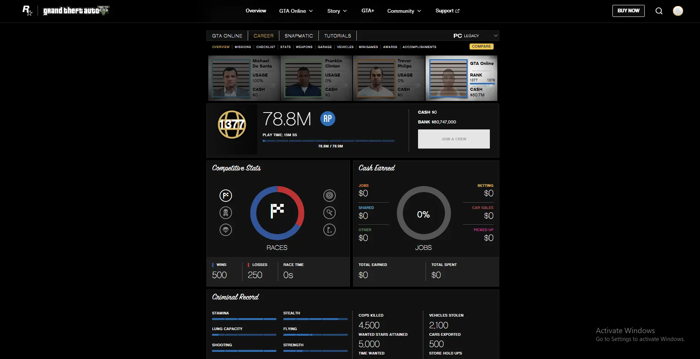Open the ACCOMPLISHMENTS sub-tab
700x359 pixels.
[x=420, y=47]
